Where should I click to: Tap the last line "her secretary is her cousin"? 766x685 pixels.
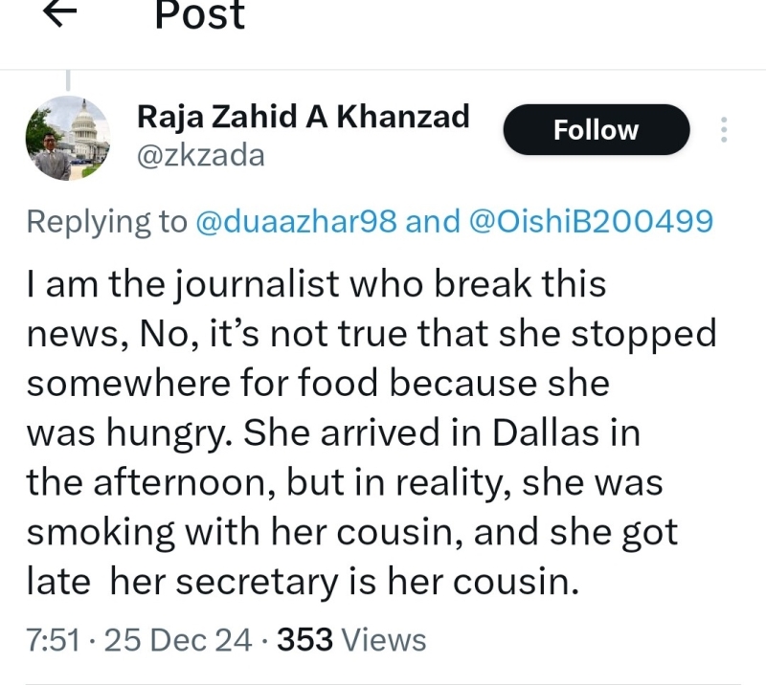344,582
